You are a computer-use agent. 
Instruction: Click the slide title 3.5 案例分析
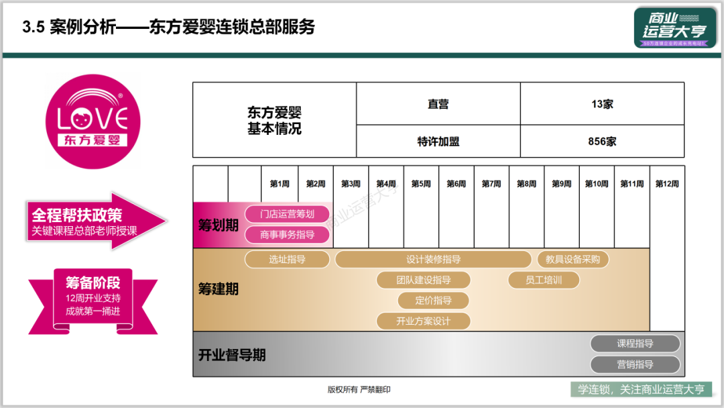click(168, 27)
